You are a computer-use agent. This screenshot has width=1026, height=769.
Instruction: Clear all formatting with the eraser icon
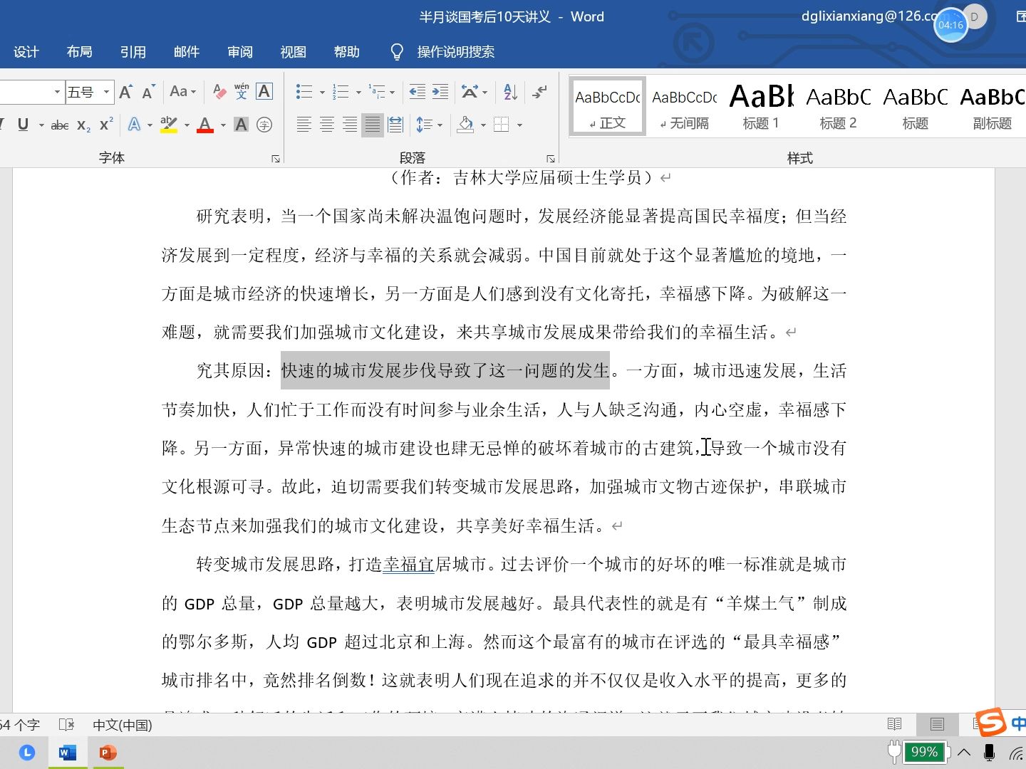(x=219, y=92)
